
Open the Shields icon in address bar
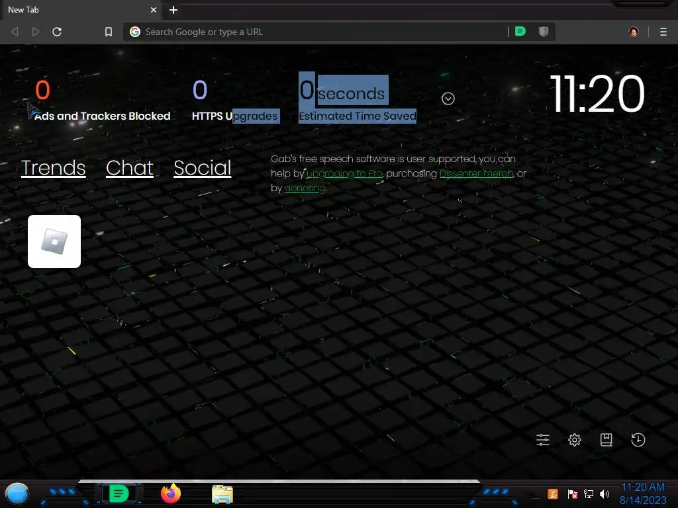click(x=544, y=32)
